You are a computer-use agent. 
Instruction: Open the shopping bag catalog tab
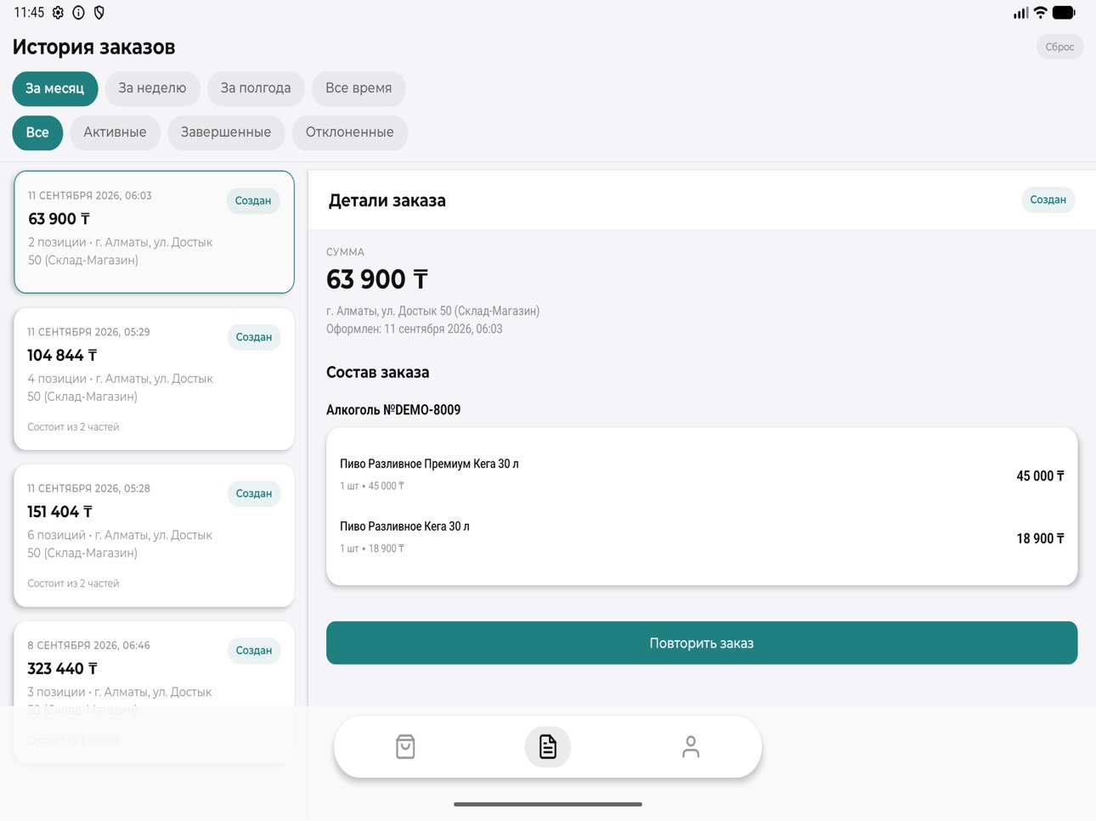coord(405,746)
